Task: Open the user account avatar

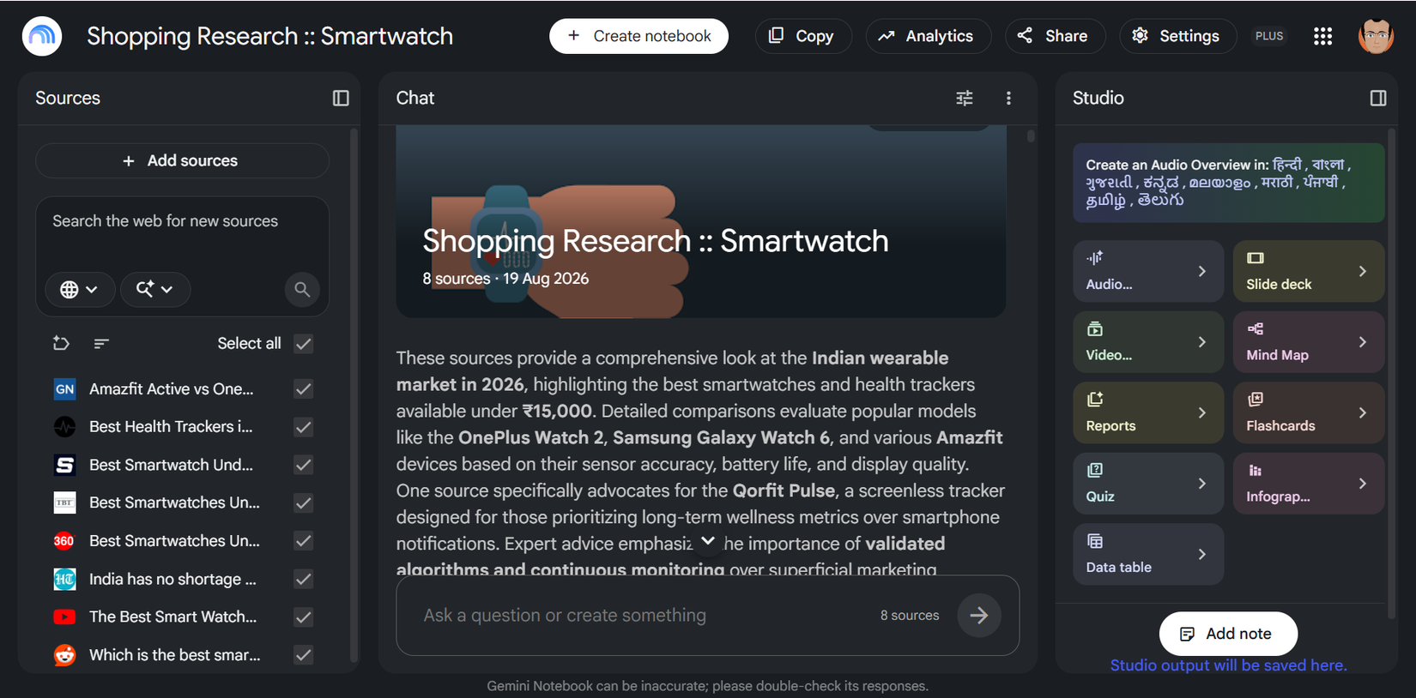Action: coord(1376,36)
